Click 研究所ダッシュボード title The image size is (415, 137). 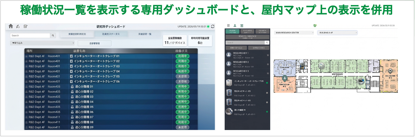(x=111, y=26)
